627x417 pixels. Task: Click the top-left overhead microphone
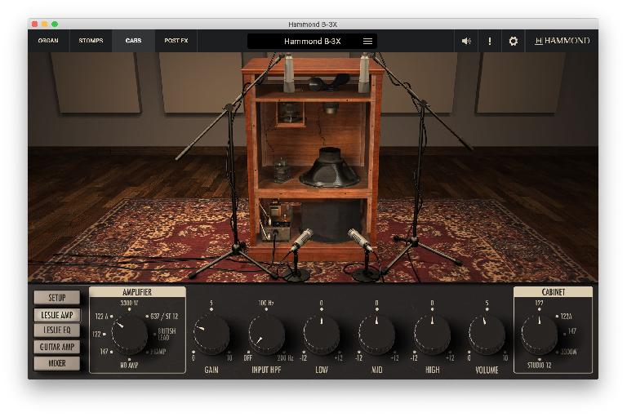pyautogui.click(x=289, y=73)
